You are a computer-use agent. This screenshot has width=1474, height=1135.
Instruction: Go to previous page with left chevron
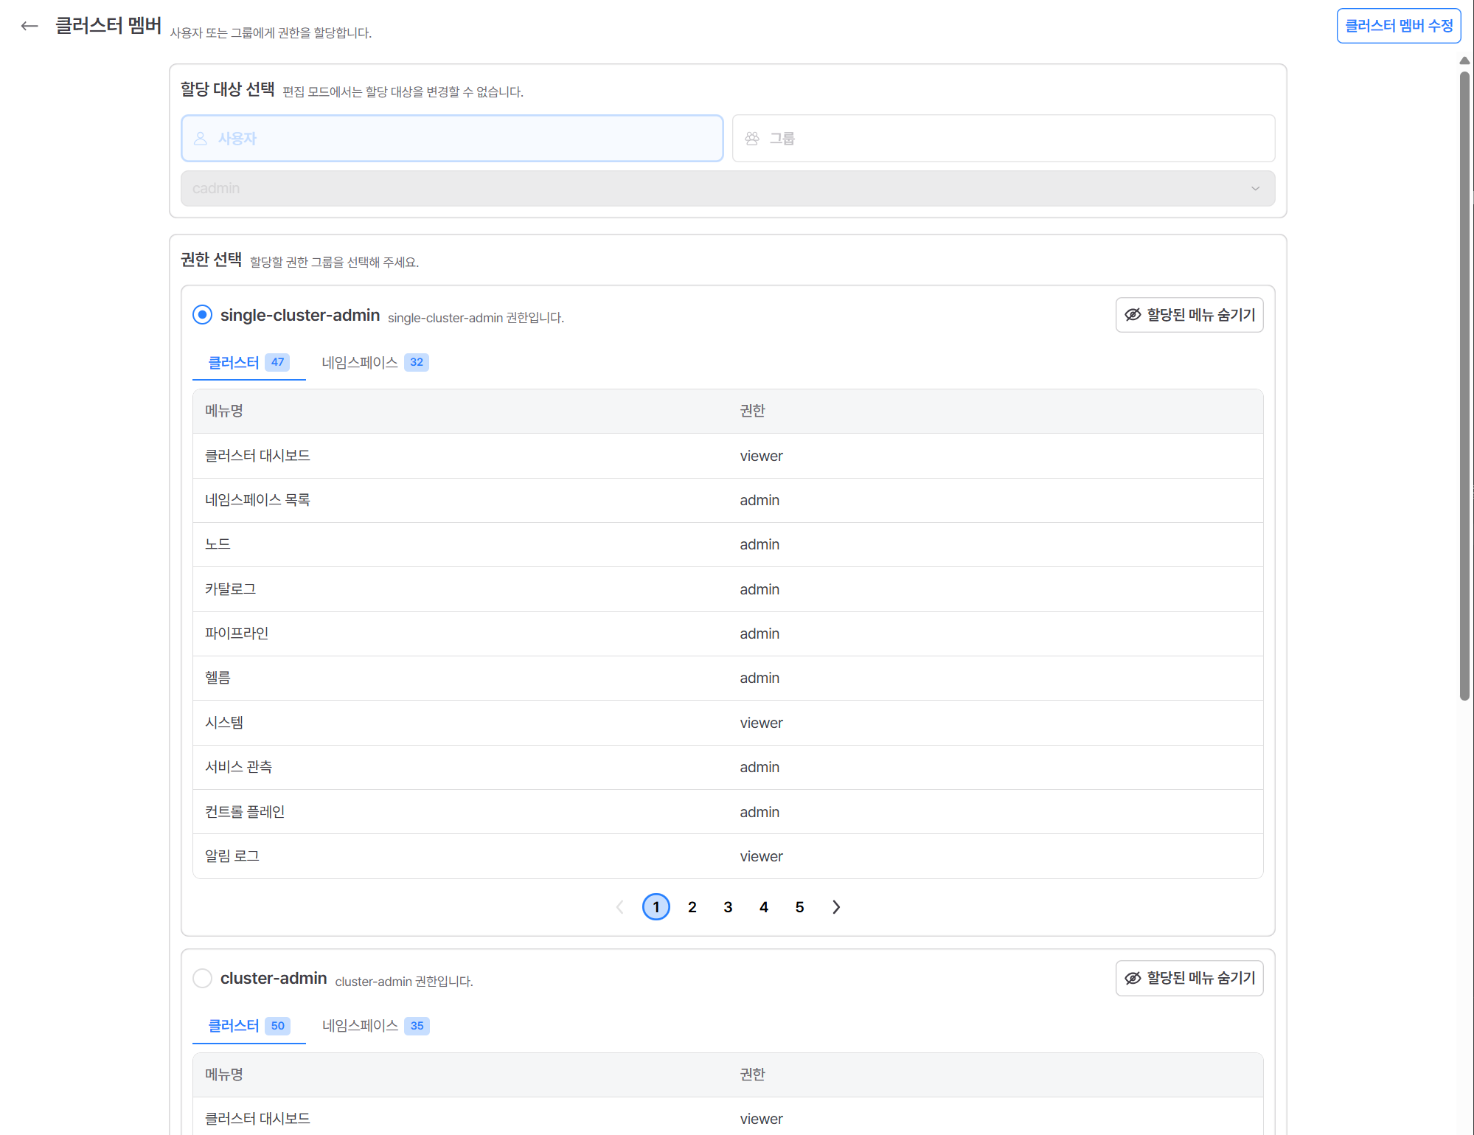pyautogui.click(x=620, y=908)
